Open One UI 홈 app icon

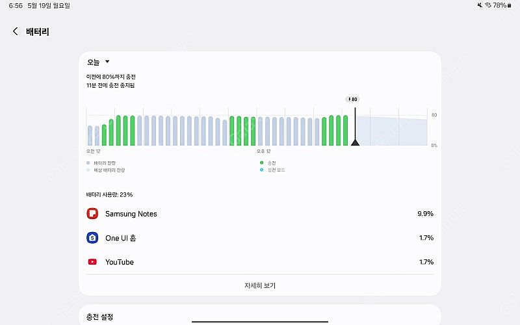(92, 238)
